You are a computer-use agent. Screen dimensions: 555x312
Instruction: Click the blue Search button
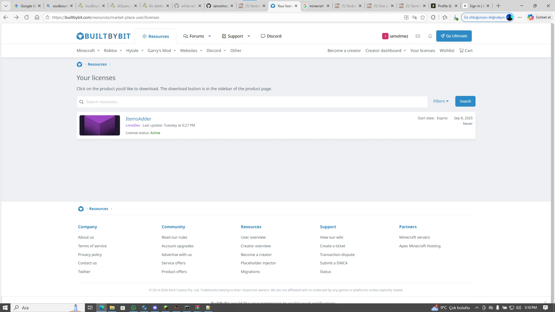point(465,101)
